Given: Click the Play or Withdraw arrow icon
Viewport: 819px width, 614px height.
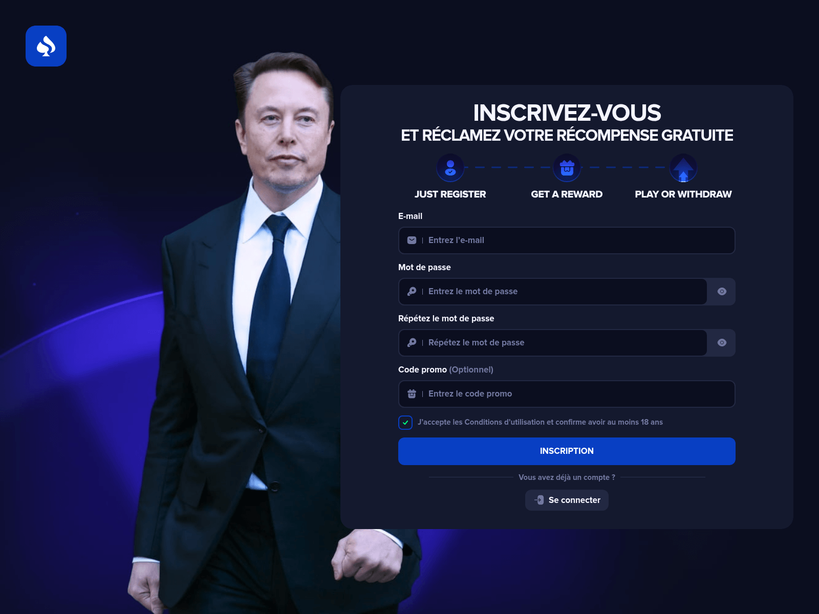Looking at the screenshot, I should [x=683, y=168].
